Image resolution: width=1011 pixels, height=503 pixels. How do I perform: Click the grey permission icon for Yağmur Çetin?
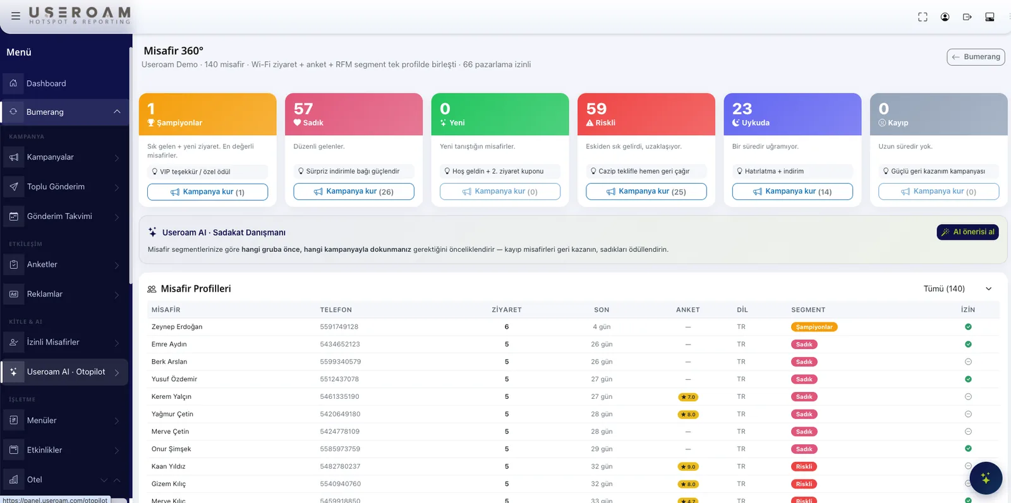[x=968, y=414]
